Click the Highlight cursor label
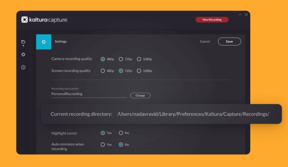This screenshot has height=167, width=288. (64, 133)
